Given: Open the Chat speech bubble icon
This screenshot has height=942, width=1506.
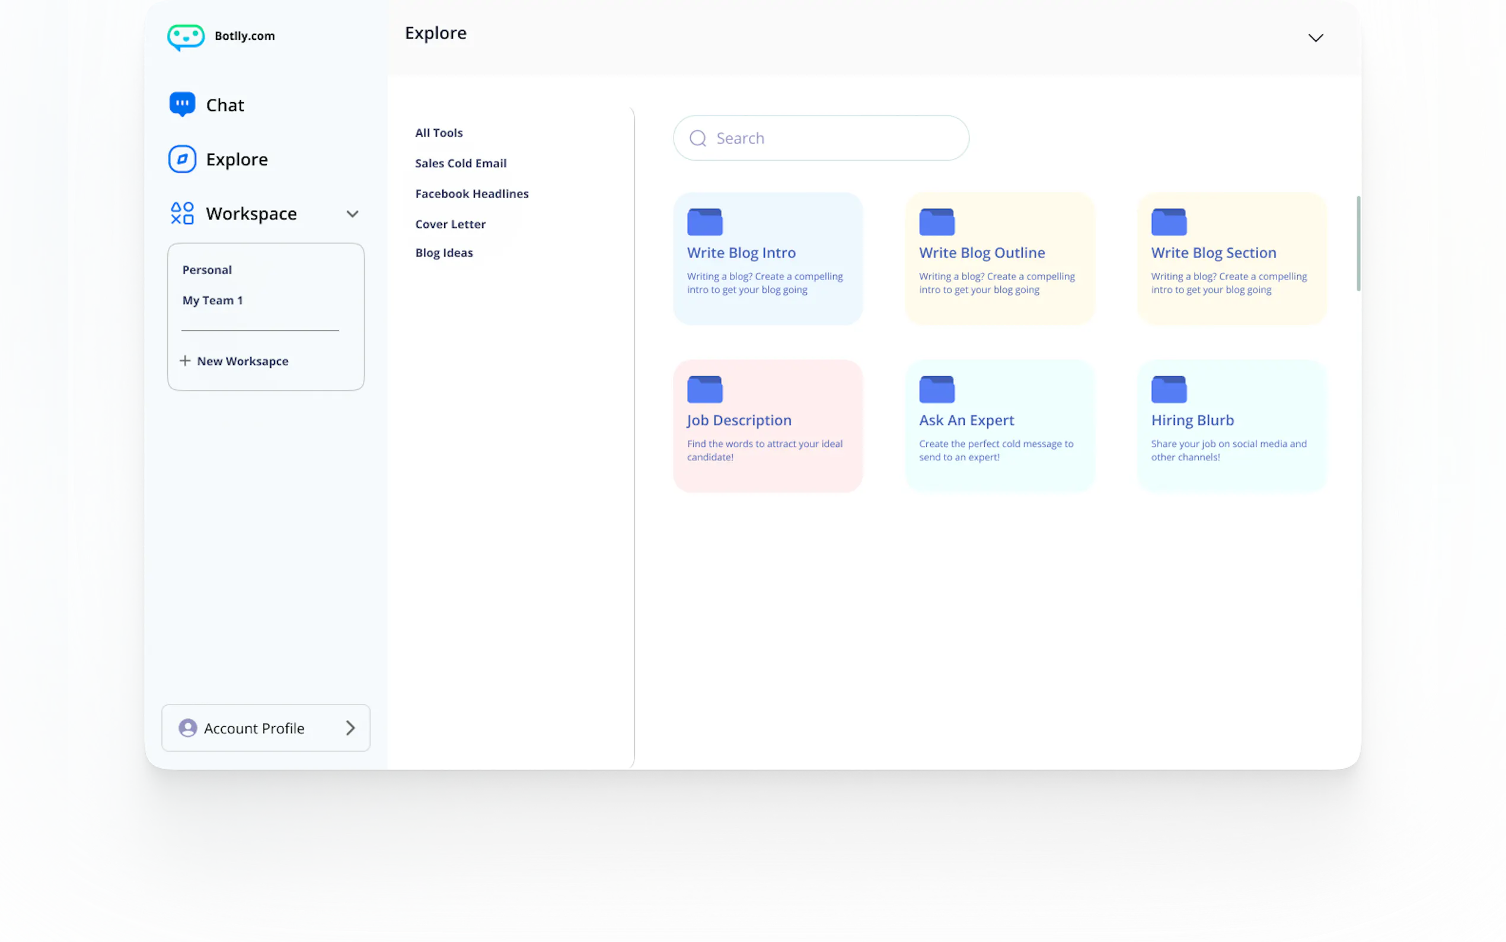Looking at the screenshot, I should pyautogui.click(x=182, y=104).
